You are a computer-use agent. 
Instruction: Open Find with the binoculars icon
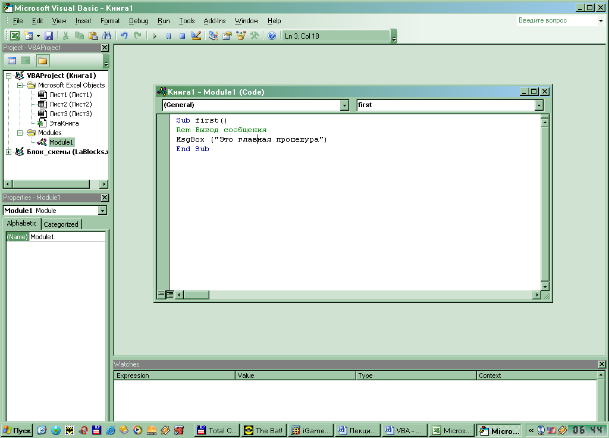pyautogui.click(x=106, y=36)
